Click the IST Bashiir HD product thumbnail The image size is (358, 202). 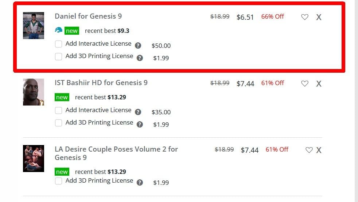(x=34, y=92)
